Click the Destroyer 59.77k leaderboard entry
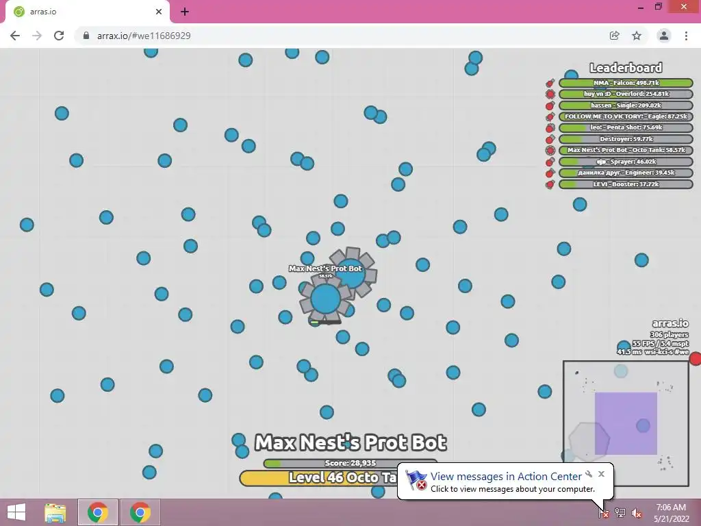 click(626, 139)
